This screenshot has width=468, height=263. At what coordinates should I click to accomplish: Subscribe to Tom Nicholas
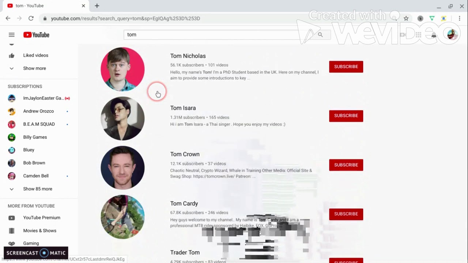point(346,66)
